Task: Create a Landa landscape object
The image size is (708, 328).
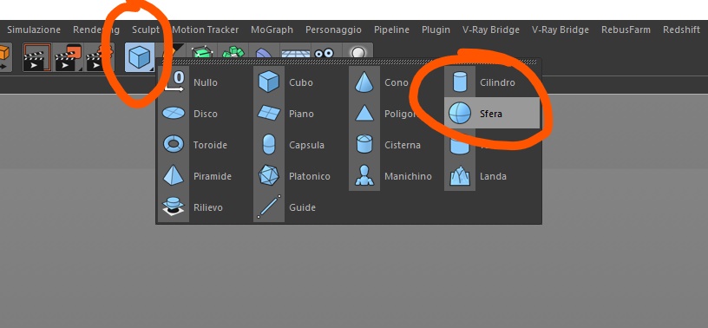Action: point(492,176)
